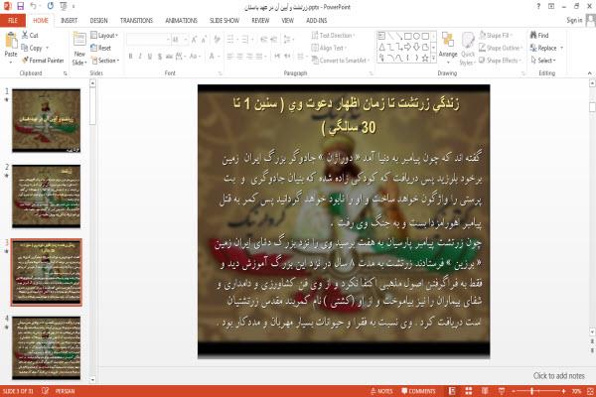Image resolution: width=596 pixels, height=397 pixels.
Task: Switch to Slide Sorter view
Action: 469,391
